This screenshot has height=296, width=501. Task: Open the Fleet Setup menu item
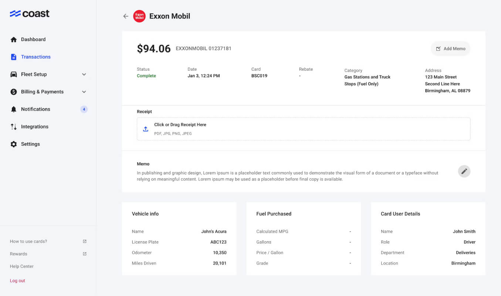coord(34,74)
